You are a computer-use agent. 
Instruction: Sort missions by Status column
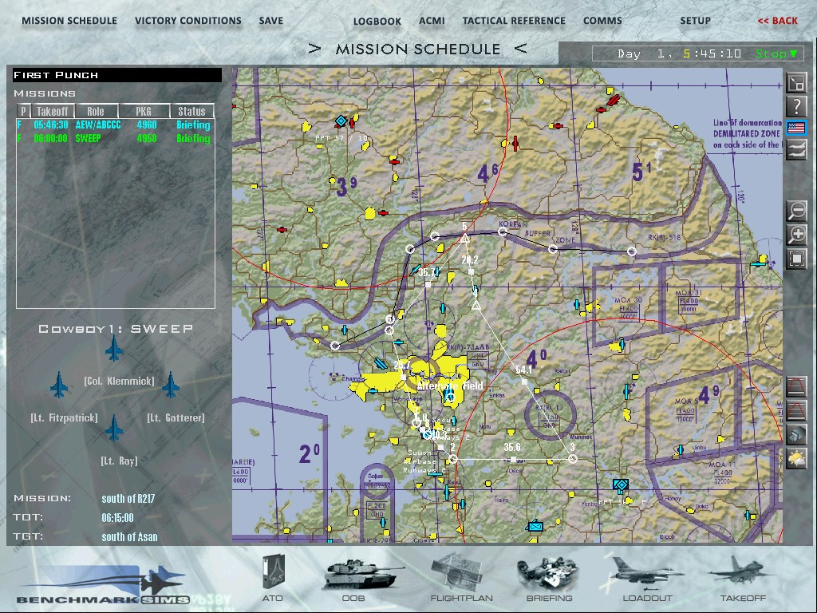[x=191, y=111]
